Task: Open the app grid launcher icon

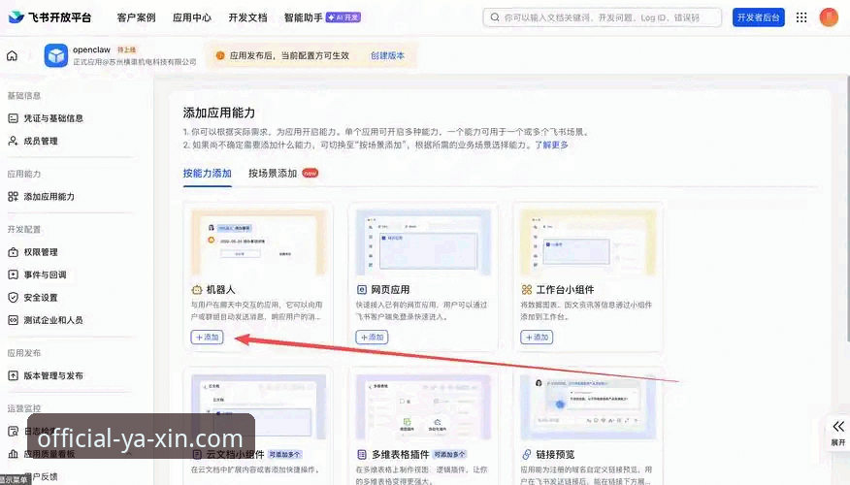Action: point(801,17)
